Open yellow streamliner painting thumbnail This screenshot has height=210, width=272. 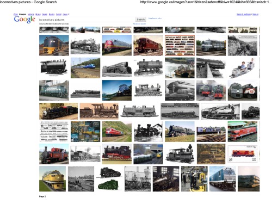pyautogui.click(x=53, y=179)
